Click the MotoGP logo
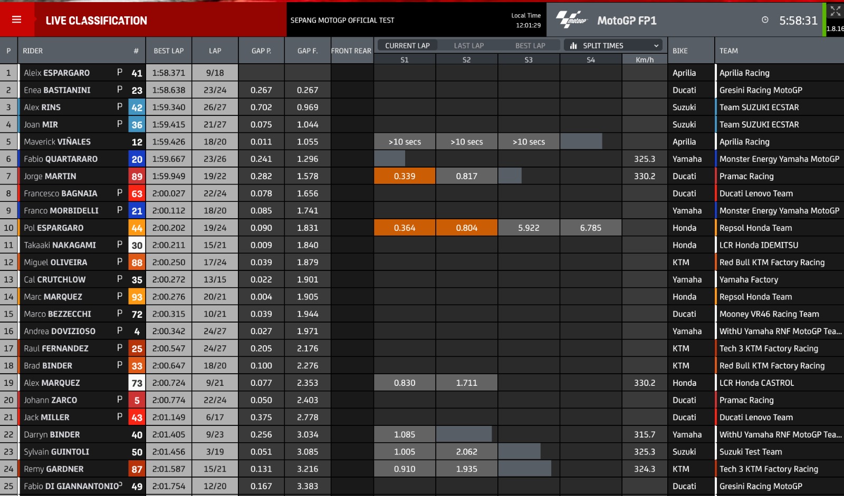The width and height of the screenshot is (844, 496). [x=571, y=20]
